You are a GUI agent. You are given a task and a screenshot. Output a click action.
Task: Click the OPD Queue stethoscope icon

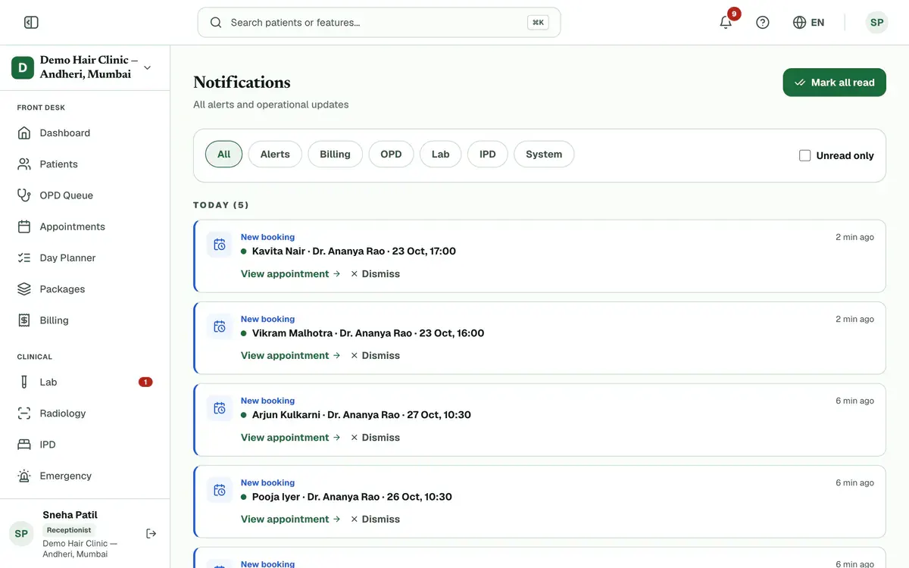(24, 195)
